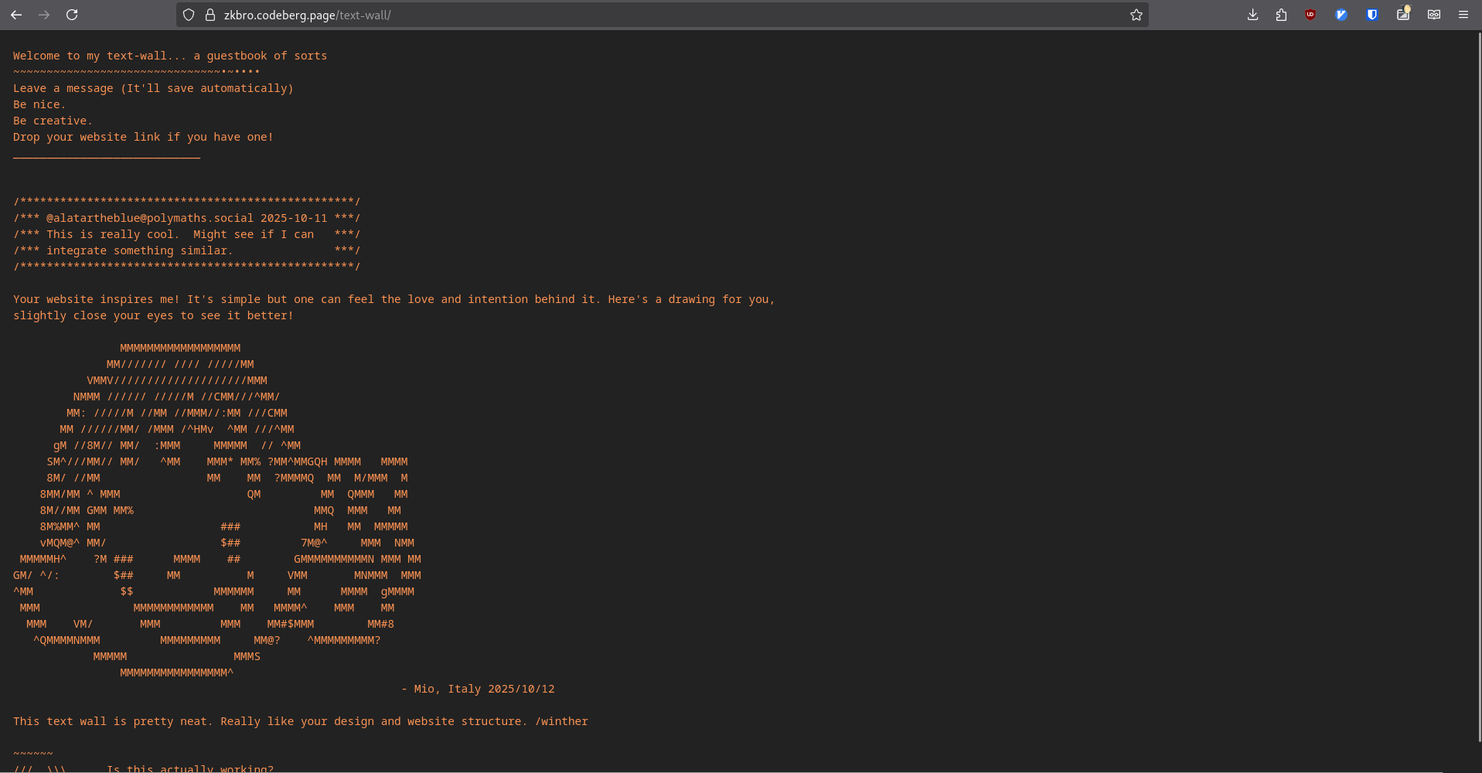
Task: Open the Extensions puzzle-piece menu
Action: tap(1281, 15)
